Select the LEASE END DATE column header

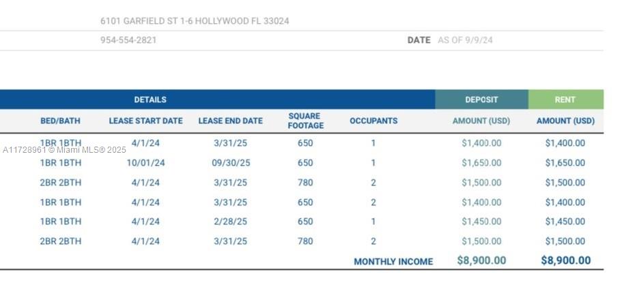tap(230, 121)
